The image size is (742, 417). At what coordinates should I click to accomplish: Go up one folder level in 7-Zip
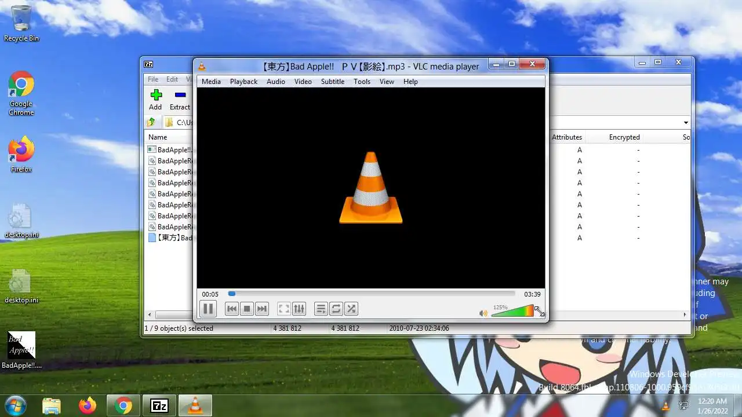151,122
